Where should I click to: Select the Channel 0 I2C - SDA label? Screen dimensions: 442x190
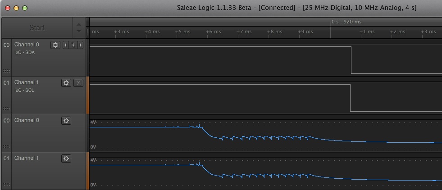[x=24, y=52]
